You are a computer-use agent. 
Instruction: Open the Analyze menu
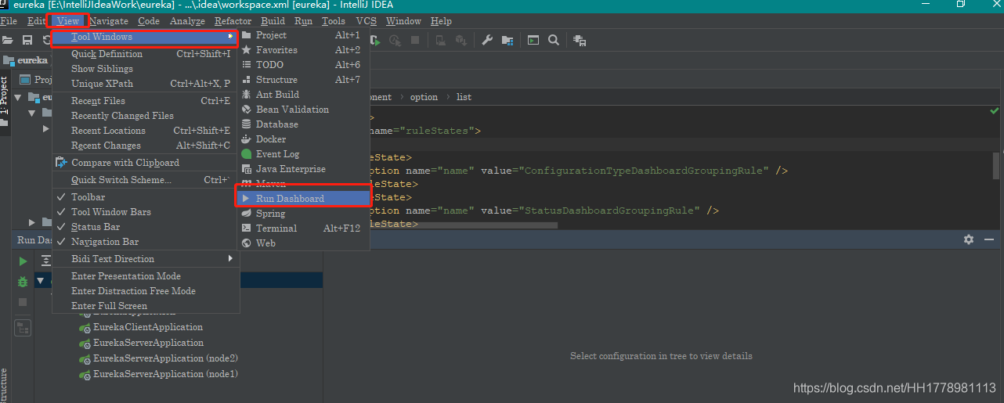[x=187, y=21]
